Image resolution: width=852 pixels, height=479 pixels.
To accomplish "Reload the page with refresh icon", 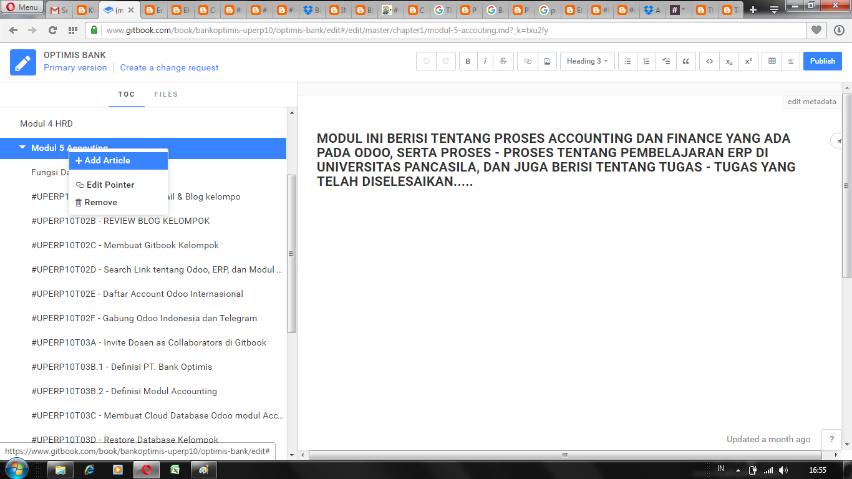I will click(52, 30).
